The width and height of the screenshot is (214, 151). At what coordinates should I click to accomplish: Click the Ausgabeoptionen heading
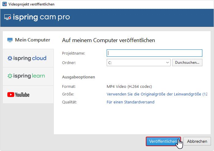pyautogui.click(x=79, y=77)
